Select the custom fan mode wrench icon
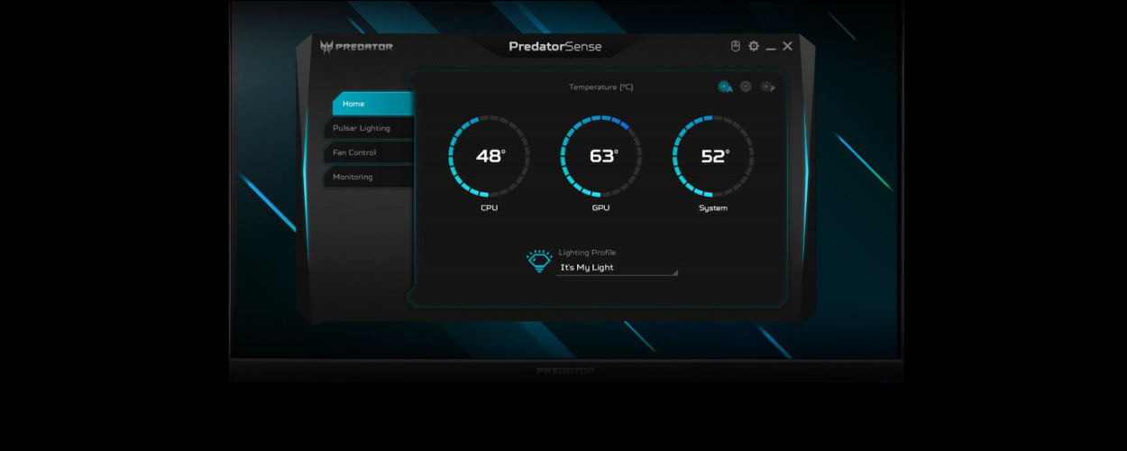Image resolution: width=1127 pixels, height=451 pixels. point(767,87)
